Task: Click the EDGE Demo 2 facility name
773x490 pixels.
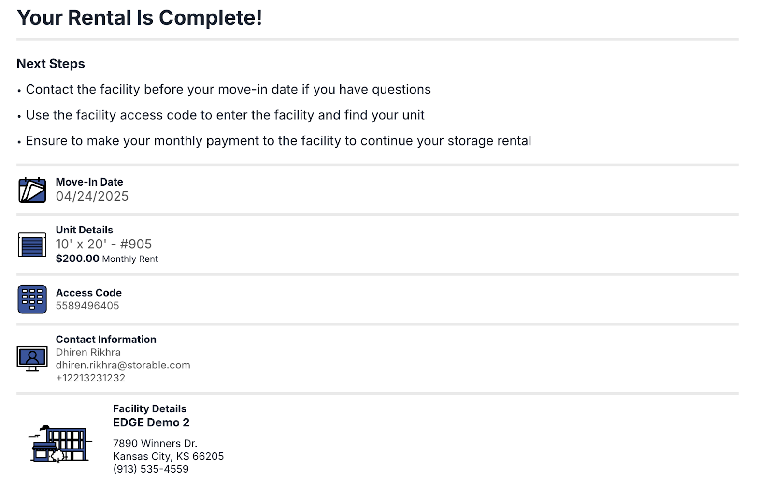Action: pyautogui.click(x=151, y=422)
